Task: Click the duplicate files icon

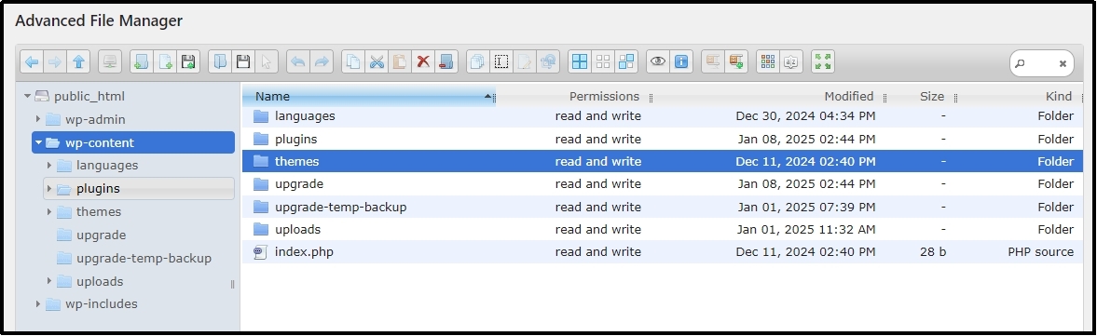Action: pos(478,61)
